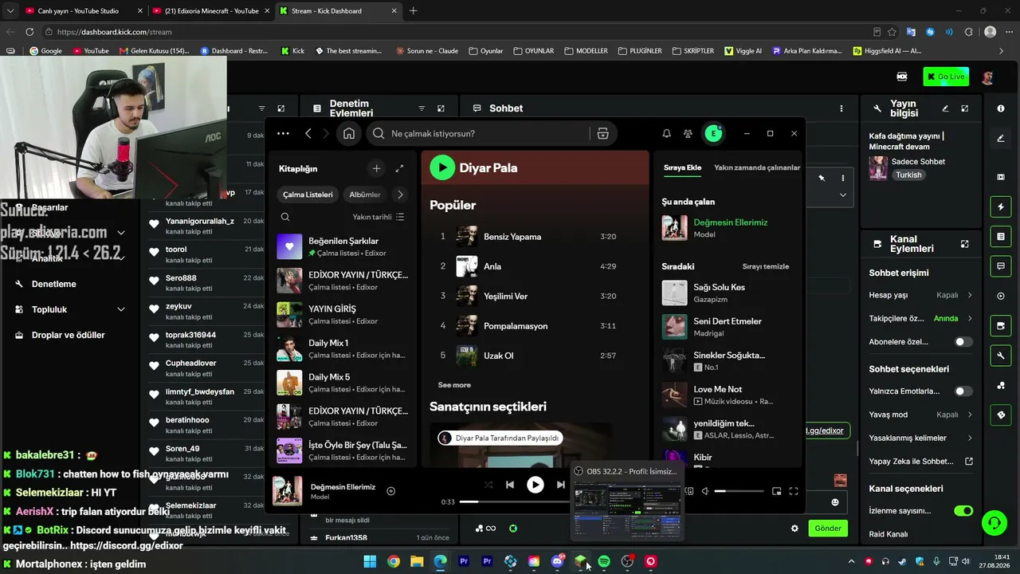Viewport: 1020px width, 574px height.
Task: Open tab list dropdown in browser
Action: click(x=10, y=11)
